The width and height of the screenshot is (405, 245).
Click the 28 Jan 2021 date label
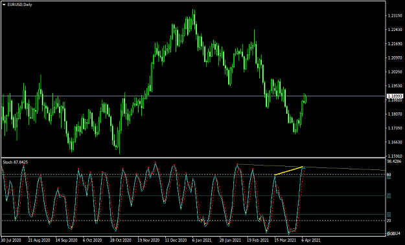point(231,240)
